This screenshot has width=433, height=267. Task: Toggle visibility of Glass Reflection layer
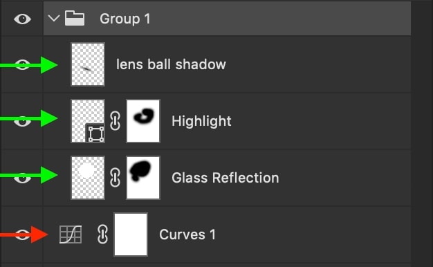point(22,178)
